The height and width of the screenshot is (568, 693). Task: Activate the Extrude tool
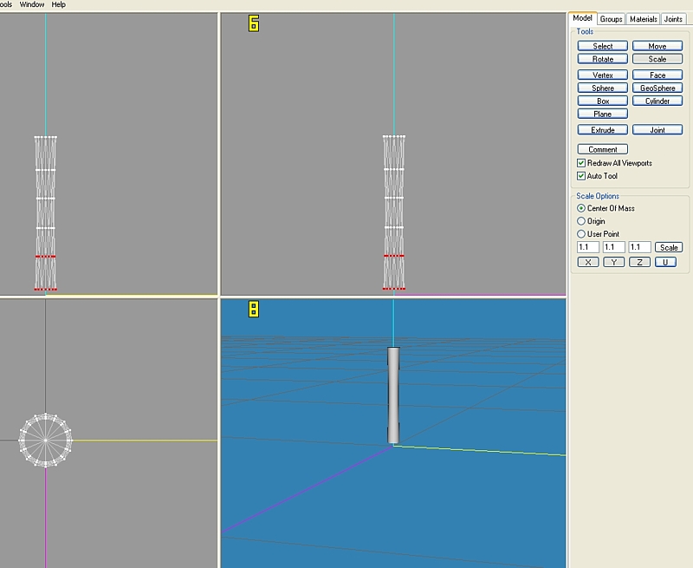point(603,130)
